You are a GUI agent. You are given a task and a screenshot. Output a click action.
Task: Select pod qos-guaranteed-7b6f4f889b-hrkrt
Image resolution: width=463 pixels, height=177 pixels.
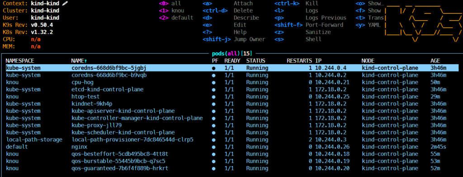(x=120, y=168)
